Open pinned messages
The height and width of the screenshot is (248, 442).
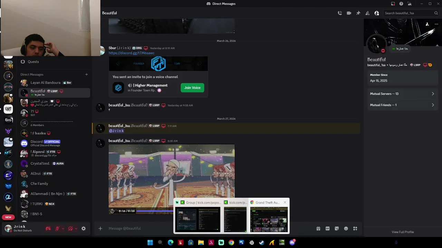(x=358, y=13)
